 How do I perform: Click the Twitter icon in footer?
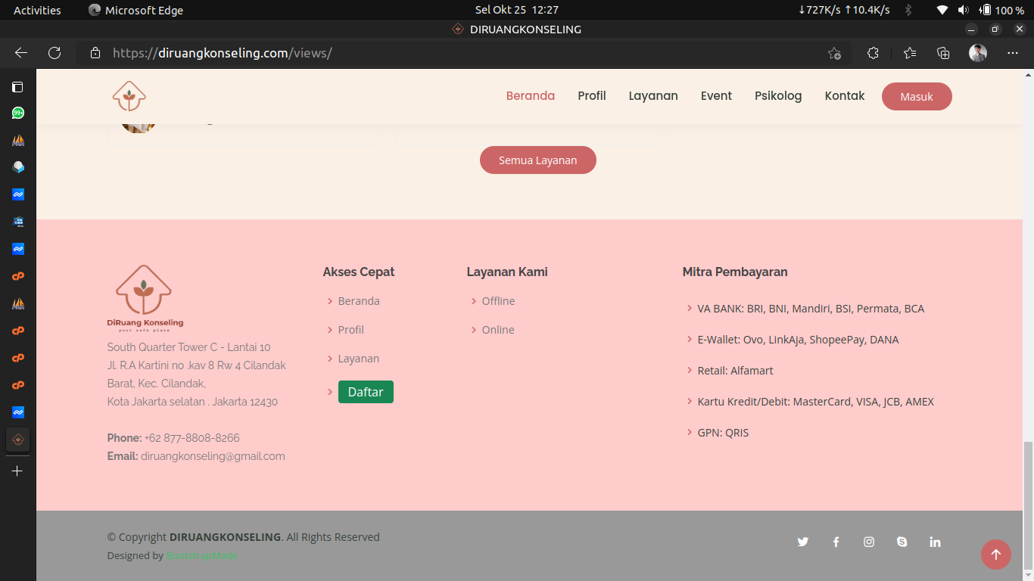803,542
